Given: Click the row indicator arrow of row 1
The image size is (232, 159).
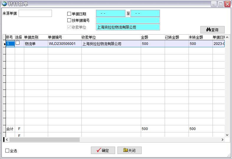Looking at the screenshot, I should click(x=4, y=44).
